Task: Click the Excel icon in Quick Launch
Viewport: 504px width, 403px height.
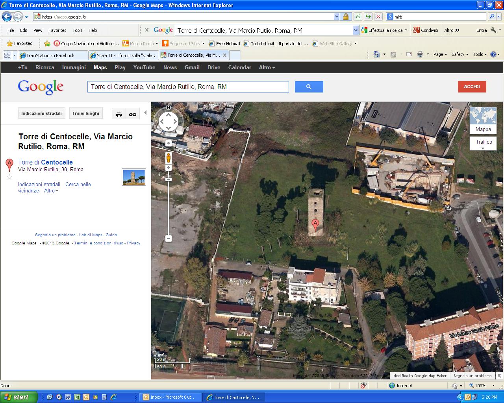Action: coord(77,397)
